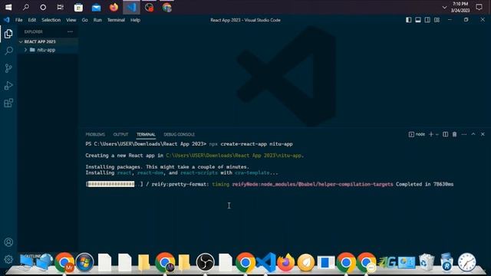Toggle the bottom Panel layout button

(418, 20)
